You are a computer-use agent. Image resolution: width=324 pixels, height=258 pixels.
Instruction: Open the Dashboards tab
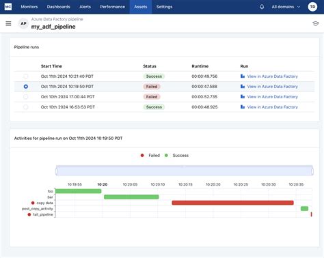pyautogui.click(x=59, y=7)
